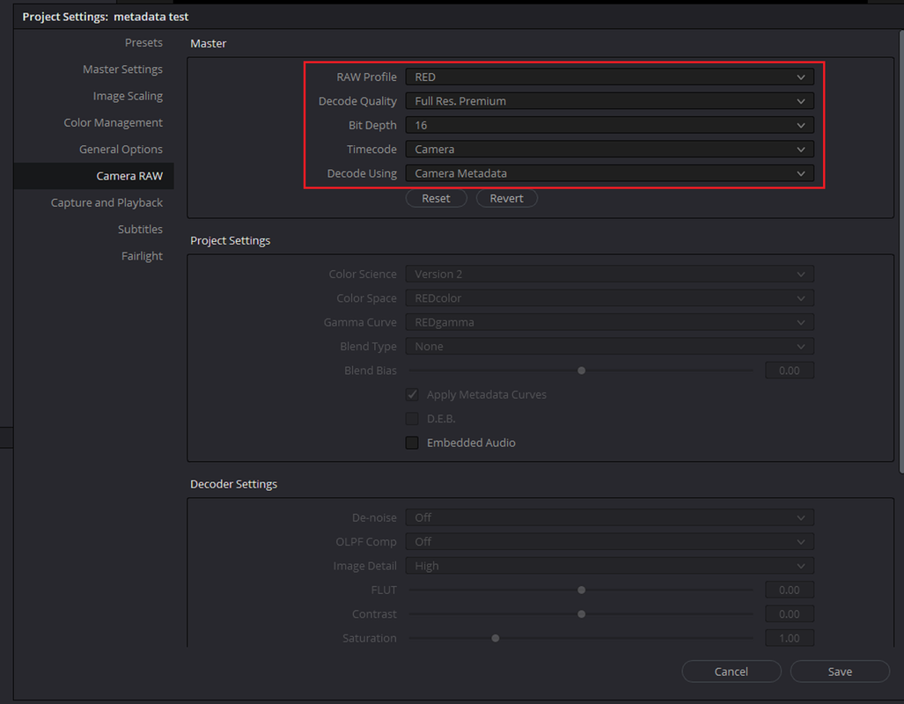Toggle the D.E.B. checkbox

412,419
